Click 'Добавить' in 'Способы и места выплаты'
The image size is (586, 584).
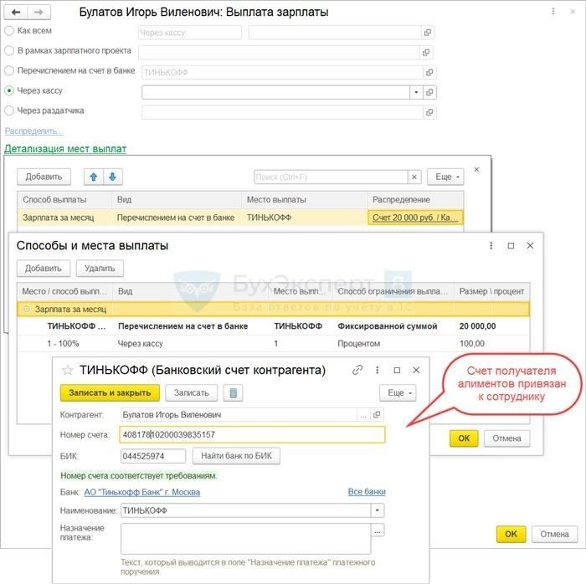[44, 269]
